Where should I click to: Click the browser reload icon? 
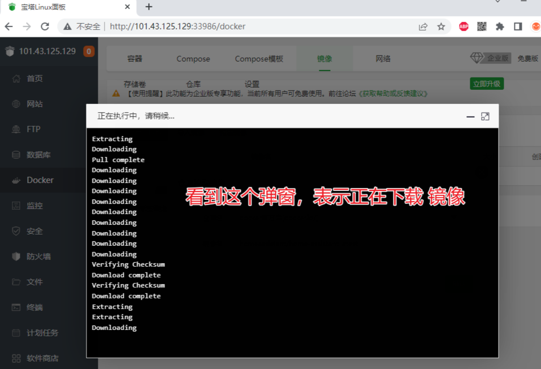(45, 27)
